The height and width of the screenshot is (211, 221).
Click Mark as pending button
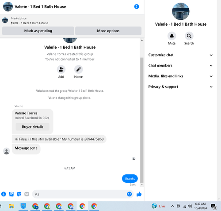point(38,31)
